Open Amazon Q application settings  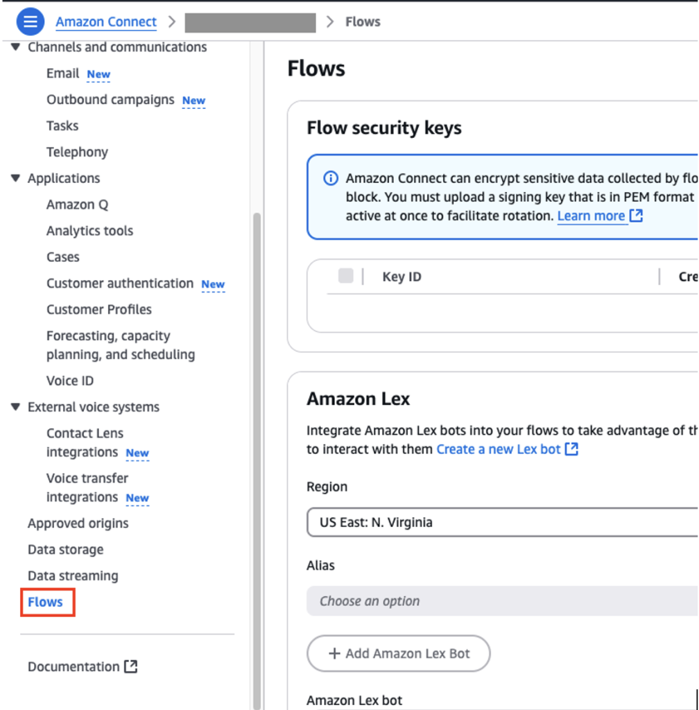click(77, 205)
